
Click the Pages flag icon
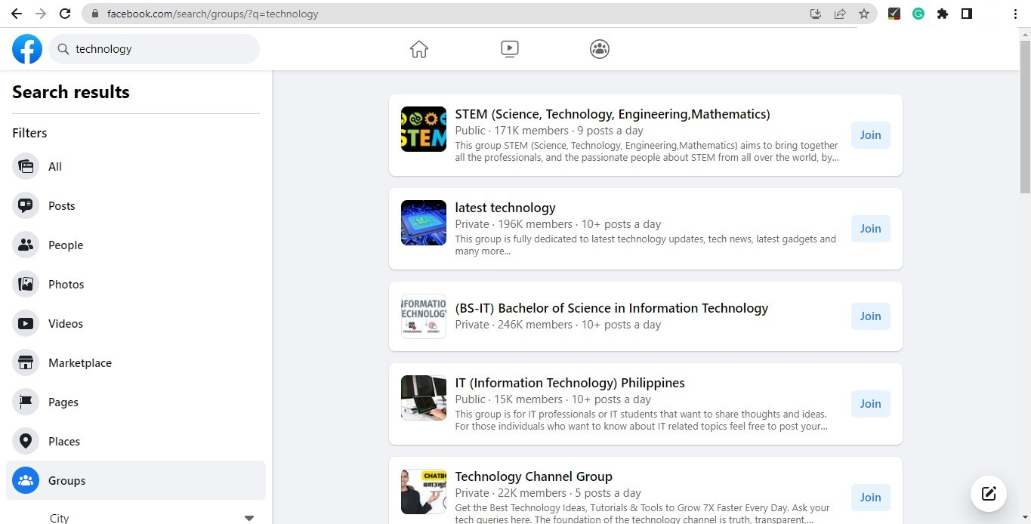(26, 402)
